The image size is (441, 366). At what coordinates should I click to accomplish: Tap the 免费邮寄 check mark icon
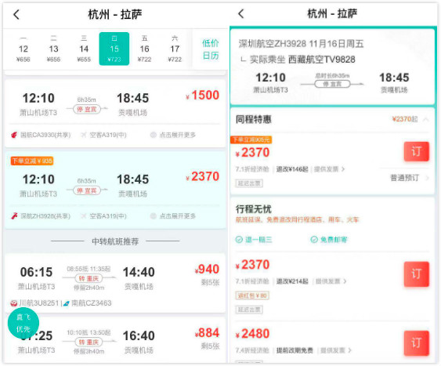(314, 240)
